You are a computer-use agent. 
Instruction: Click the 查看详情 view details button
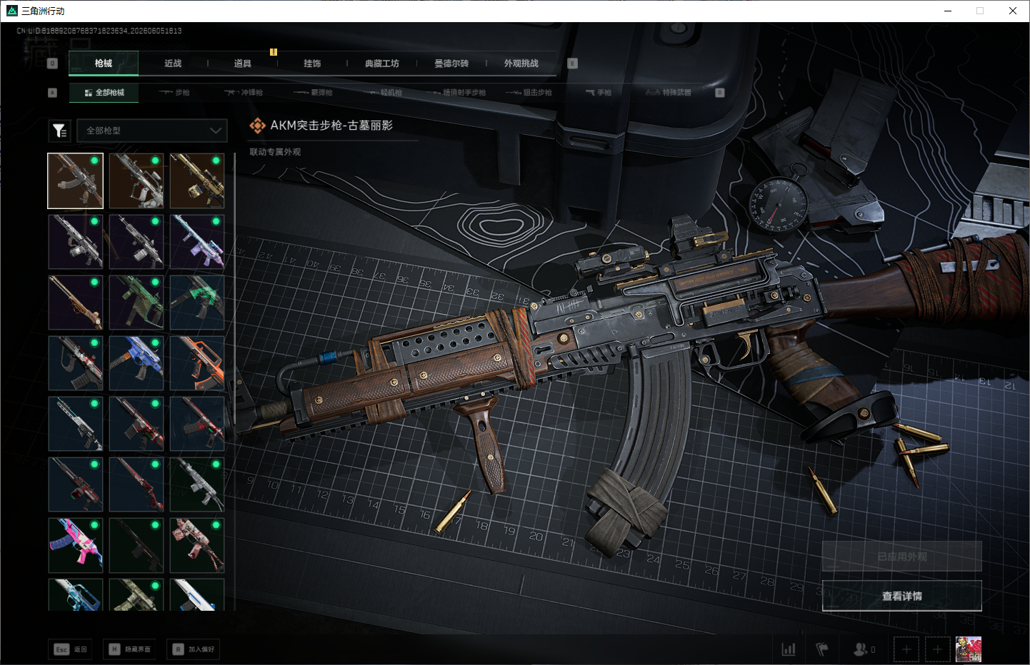(x=902, y=596)
